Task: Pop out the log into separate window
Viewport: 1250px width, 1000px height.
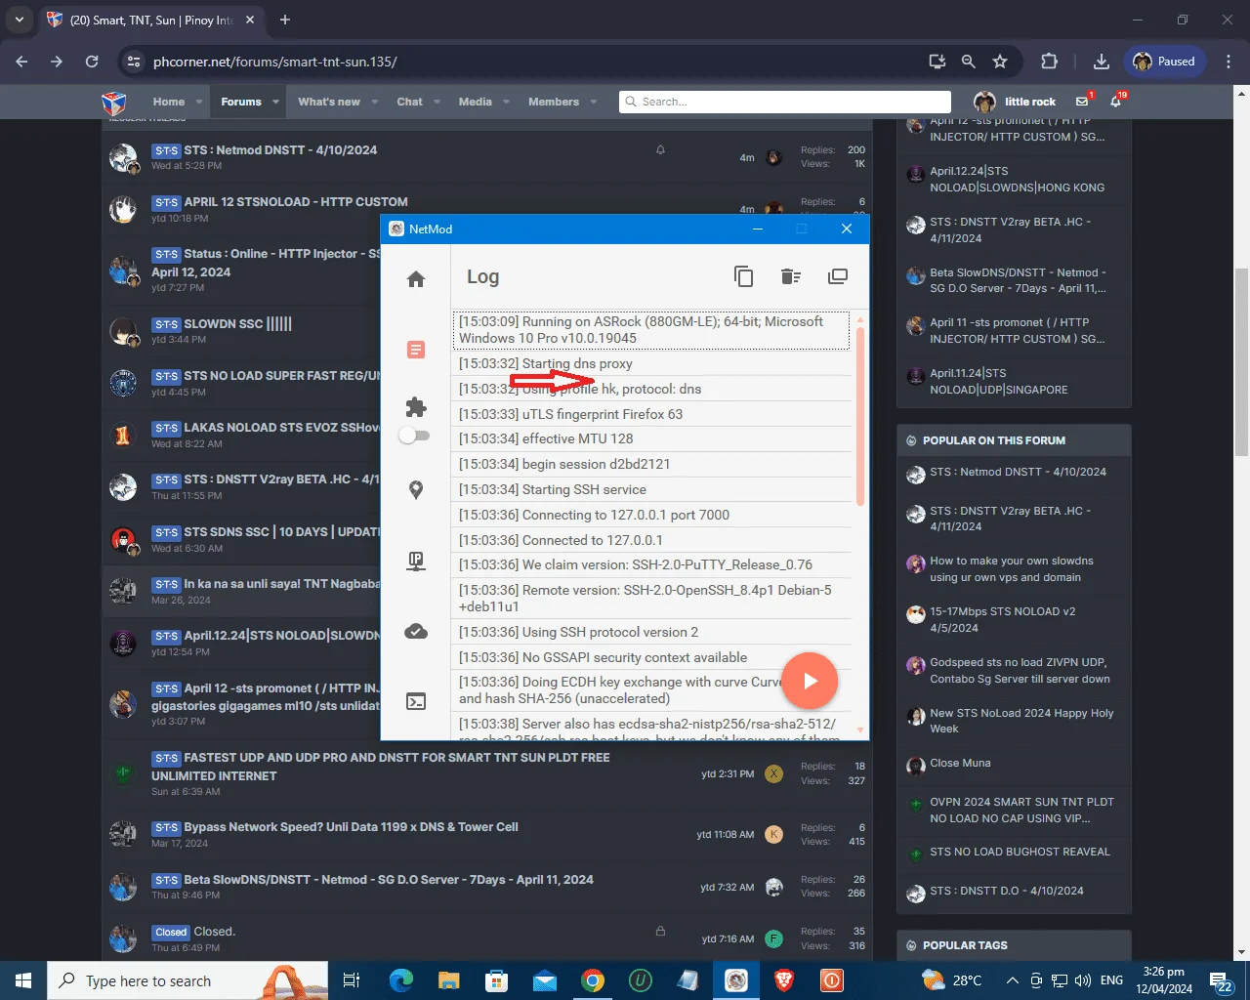Action: click(838, 276)
